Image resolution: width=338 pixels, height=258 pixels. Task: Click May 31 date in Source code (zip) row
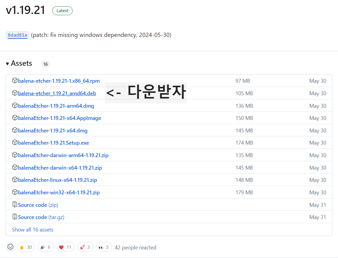tap(318, 205)
